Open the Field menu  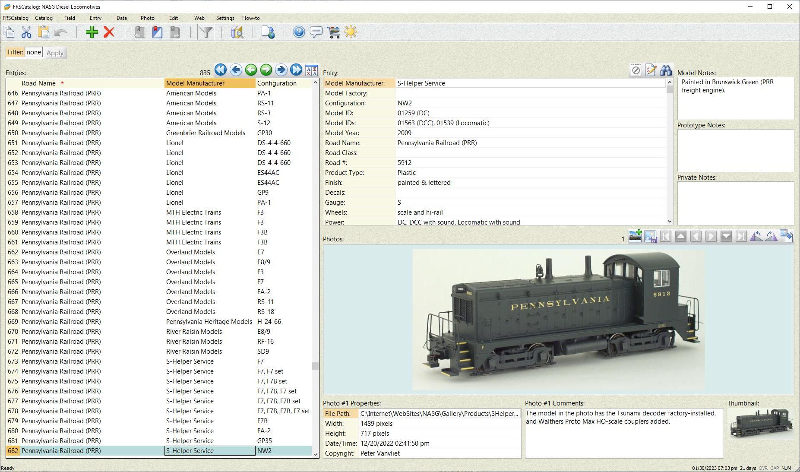pyautogui.click(x=70, y=18)
